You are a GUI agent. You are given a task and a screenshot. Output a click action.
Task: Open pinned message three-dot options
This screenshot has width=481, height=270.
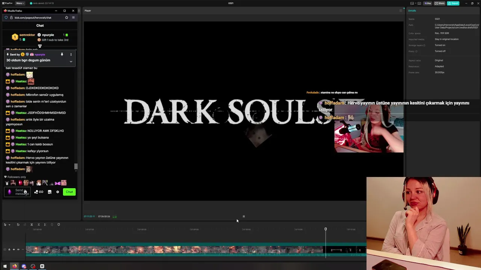coord(71,54)
